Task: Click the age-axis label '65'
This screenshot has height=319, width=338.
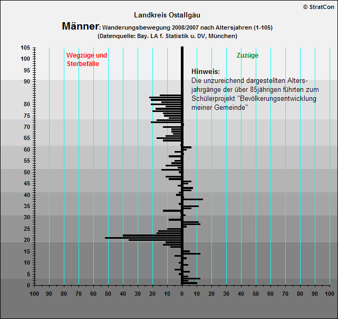Action: pos(27,138)
